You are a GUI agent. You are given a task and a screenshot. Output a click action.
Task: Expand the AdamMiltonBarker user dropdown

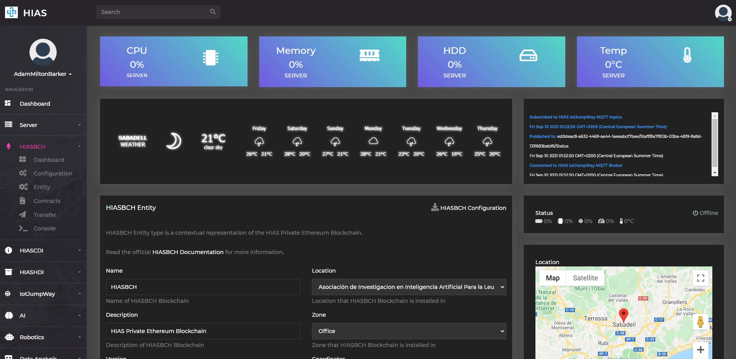pos(43,74)
